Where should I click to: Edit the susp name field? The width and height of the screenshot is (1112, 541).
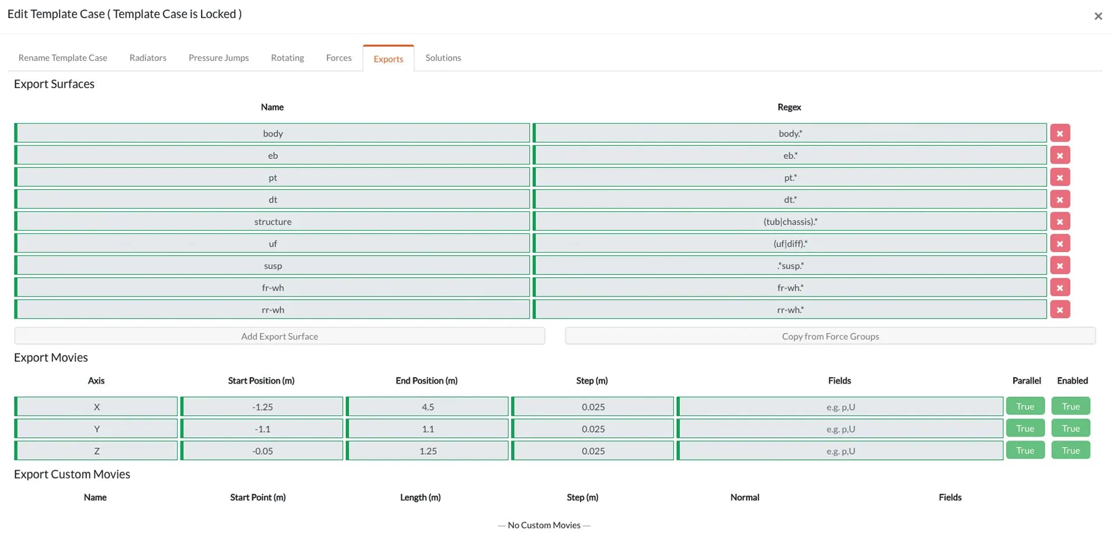[x=272, y=266]
